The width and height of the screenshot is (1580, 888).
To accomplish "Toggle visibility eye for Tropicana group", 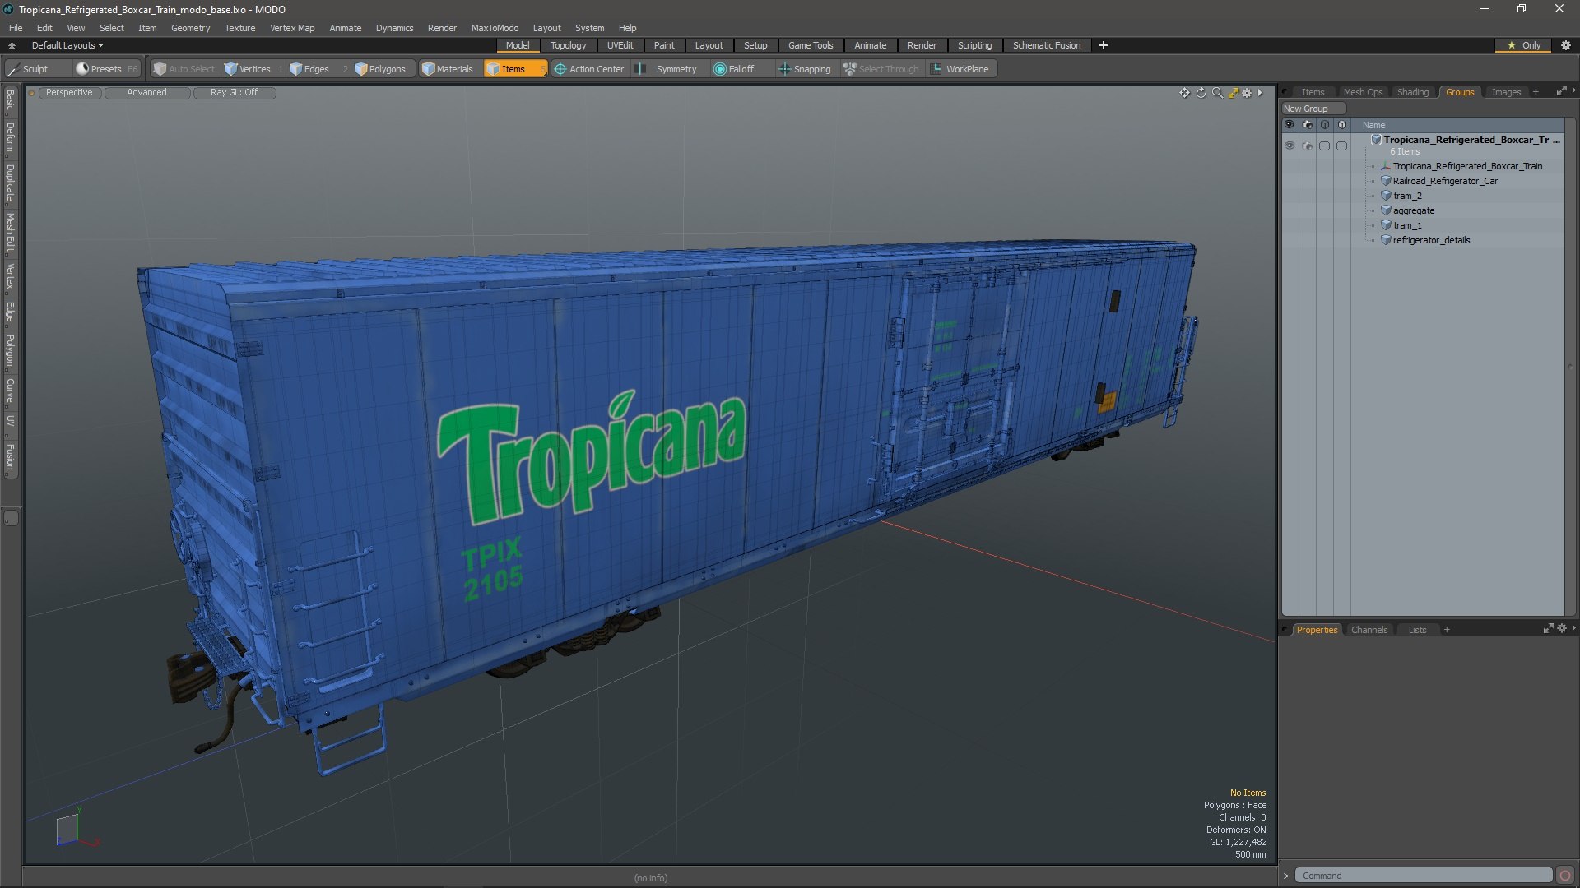I will [1290, 146].
